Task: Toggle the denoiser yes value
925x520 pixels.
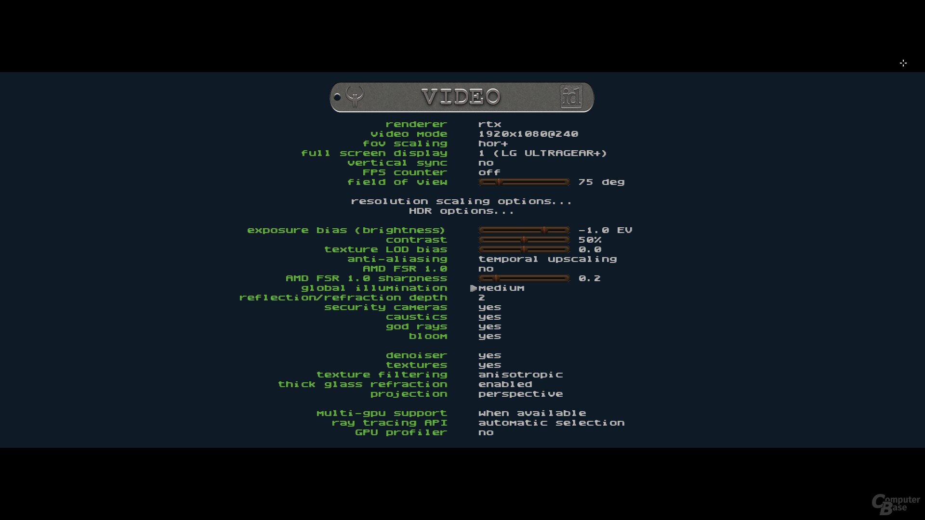Action: click(489, 355)
